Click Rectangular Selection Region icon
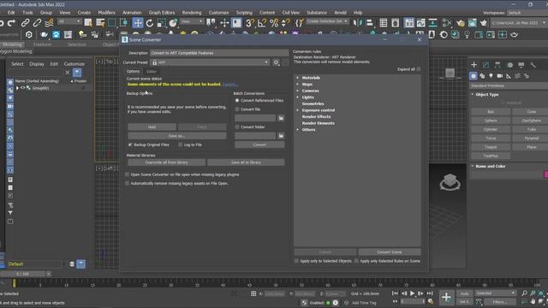Screen dimensions: 548x308 pos(112,23)
